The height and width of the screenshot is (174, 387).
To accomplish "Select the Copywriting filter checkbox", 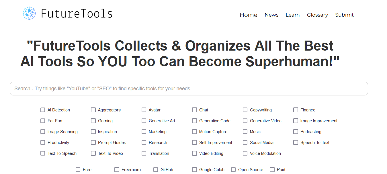I will tap(245, 110).
